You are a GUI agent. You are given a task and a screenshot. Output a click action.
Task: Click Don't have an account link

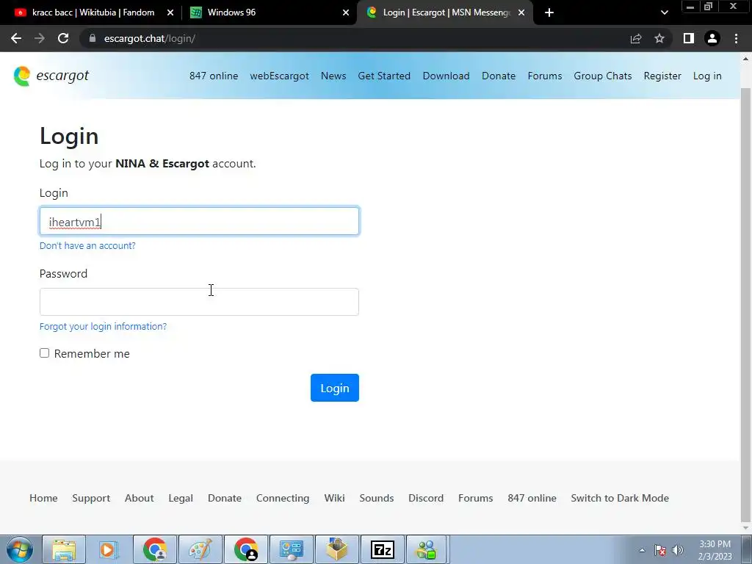[87, 245]
